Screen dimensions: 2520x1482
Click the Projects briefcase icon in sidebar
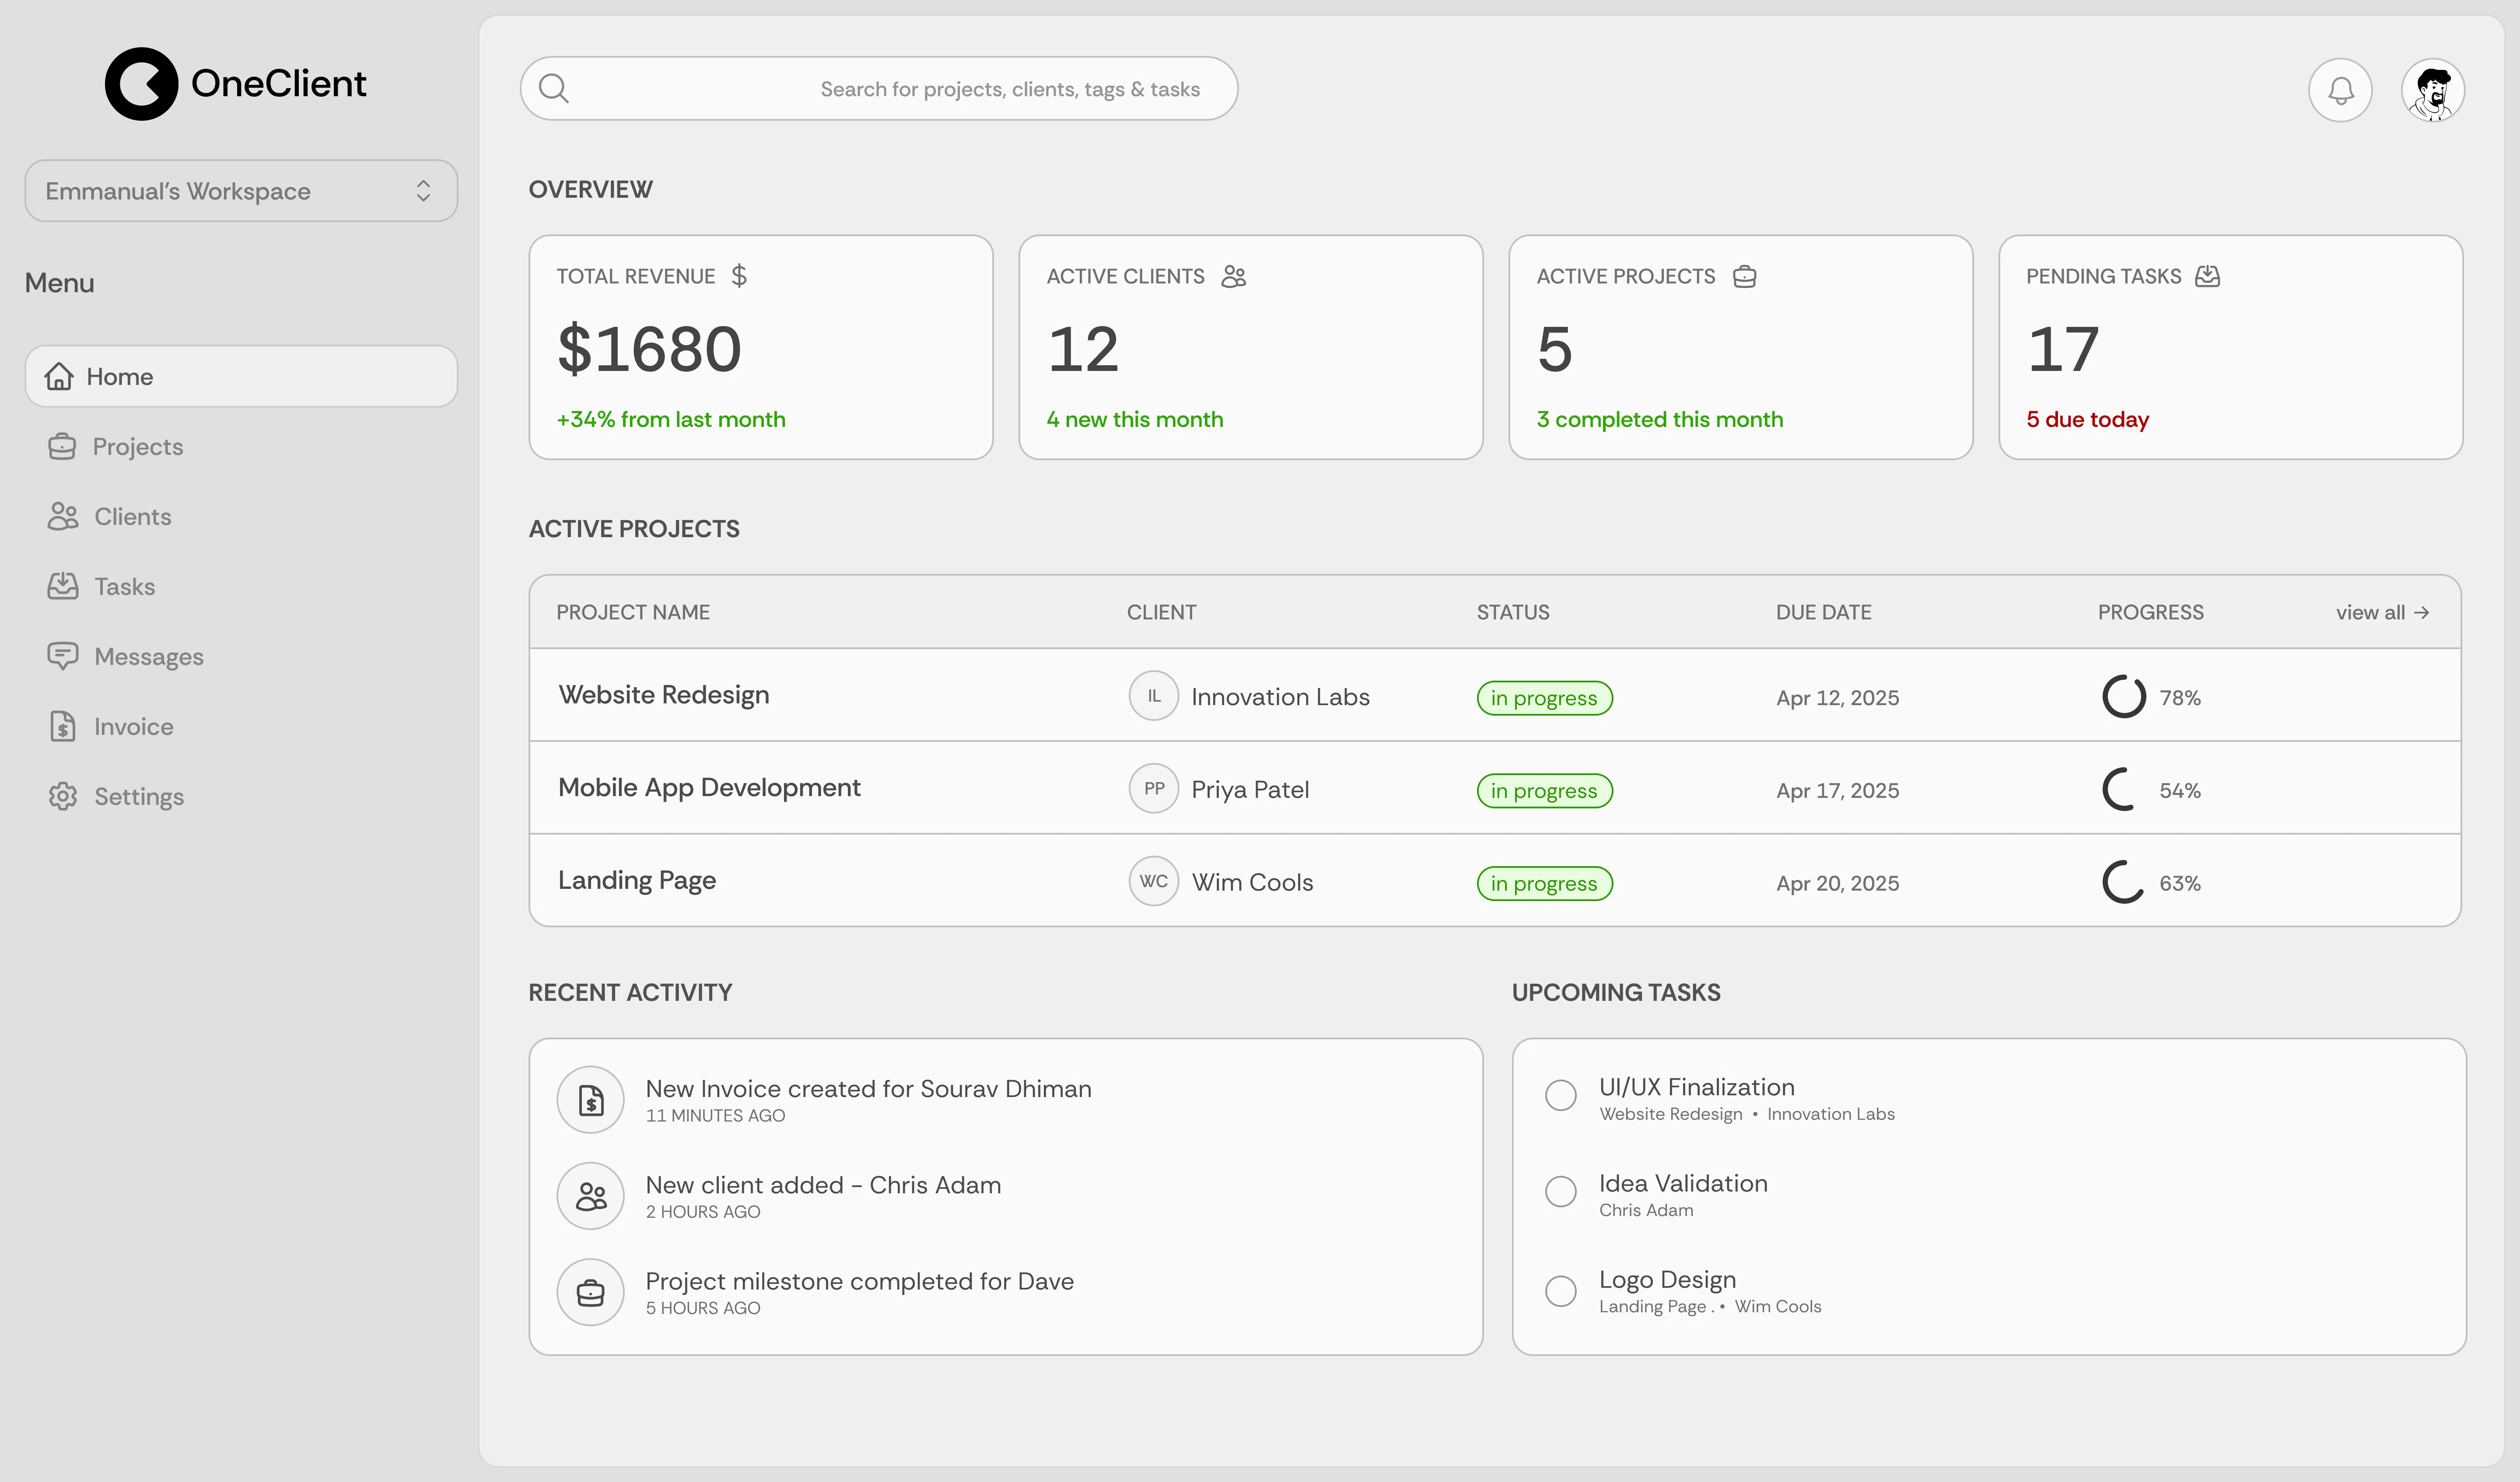[62, 446]
